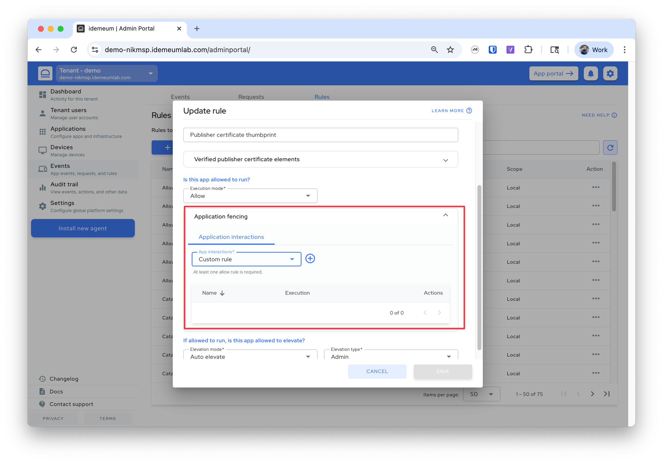The width and height of the screenshot is (663, 463).
Task: Open browser extensions puzzle icon
Action: pyautogui.click(x=528, y=50)
